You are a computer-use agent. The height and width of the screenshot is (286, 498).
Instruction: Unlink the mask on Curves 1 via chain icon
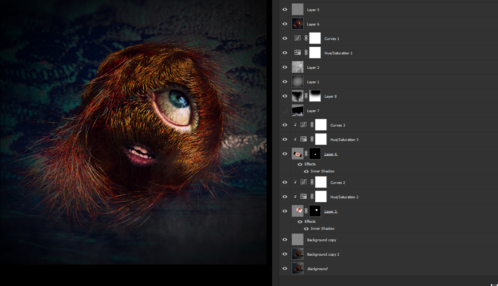(x=306, y=38)
